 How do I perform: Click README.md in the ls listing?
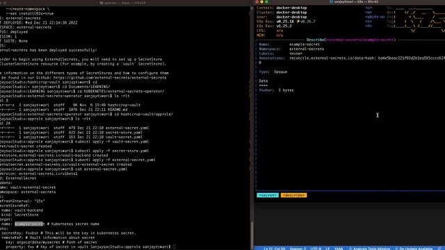tap(118, 110)
